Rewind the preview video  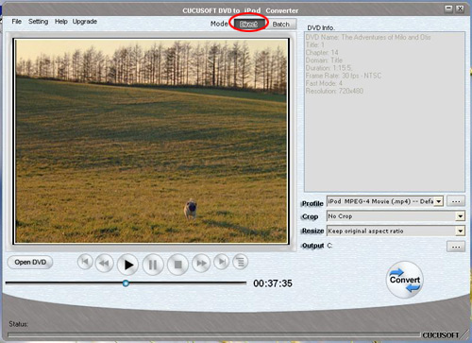[104, 263]
